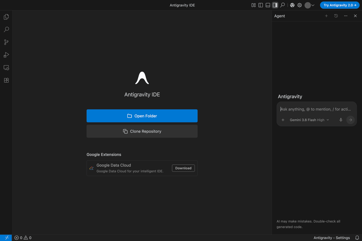The image size is (362, 241).
Task: Add context with the plus icon in chat box
Action: tap(283, 120)
